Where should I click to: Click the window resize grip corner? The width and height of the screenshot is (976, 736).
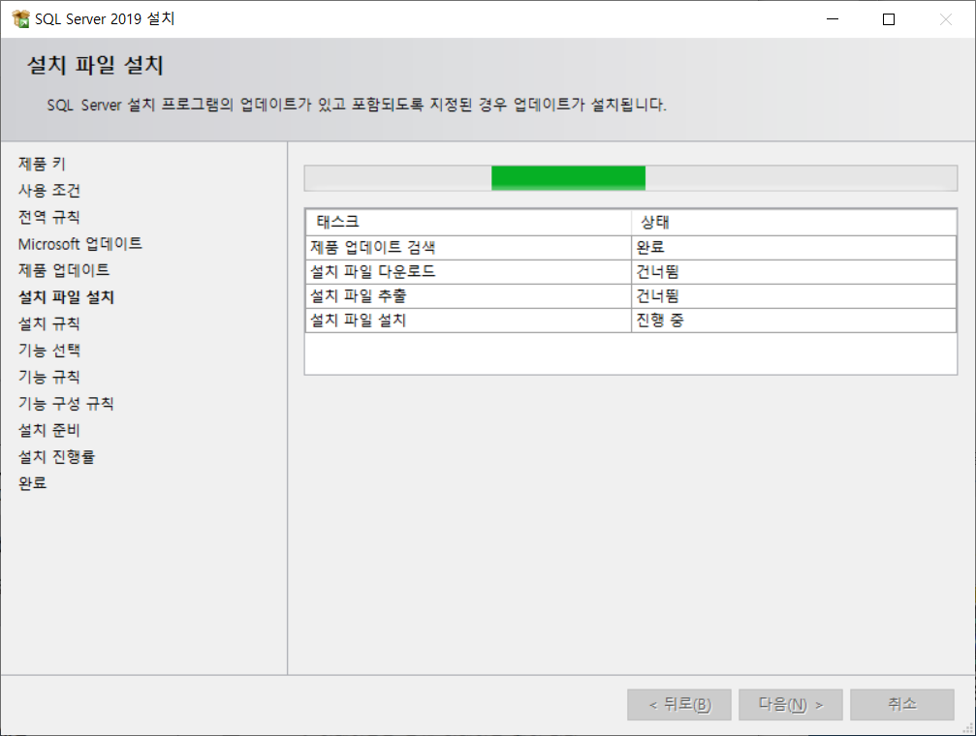click(968, 728)
